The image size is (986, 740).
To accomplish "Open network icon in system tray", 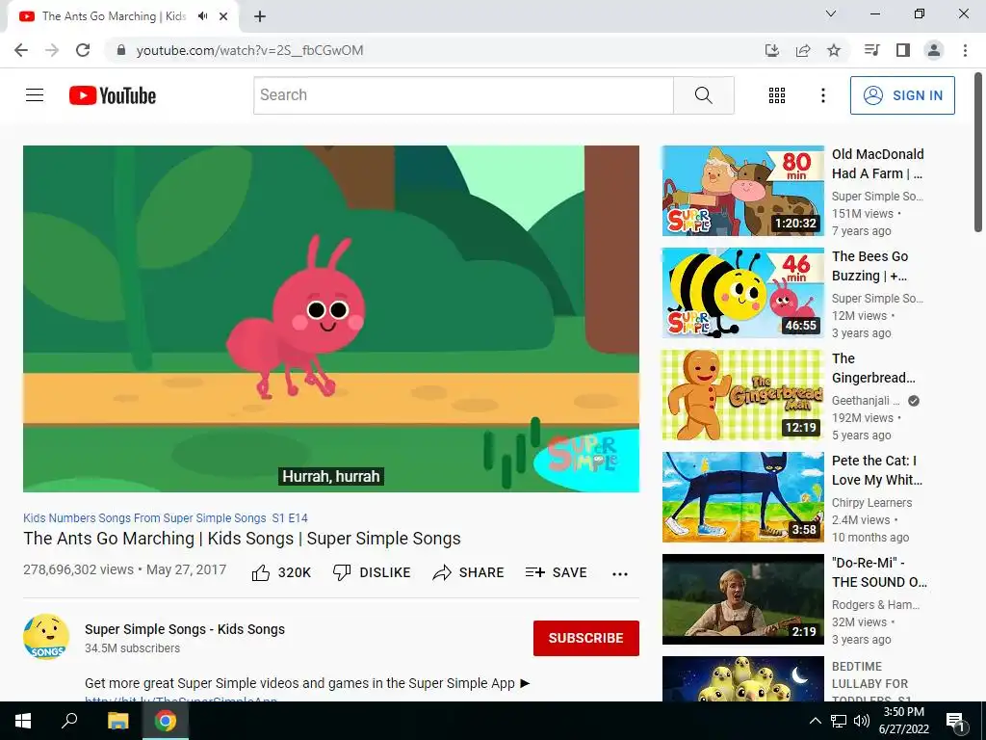I will [x=839, y=721].
